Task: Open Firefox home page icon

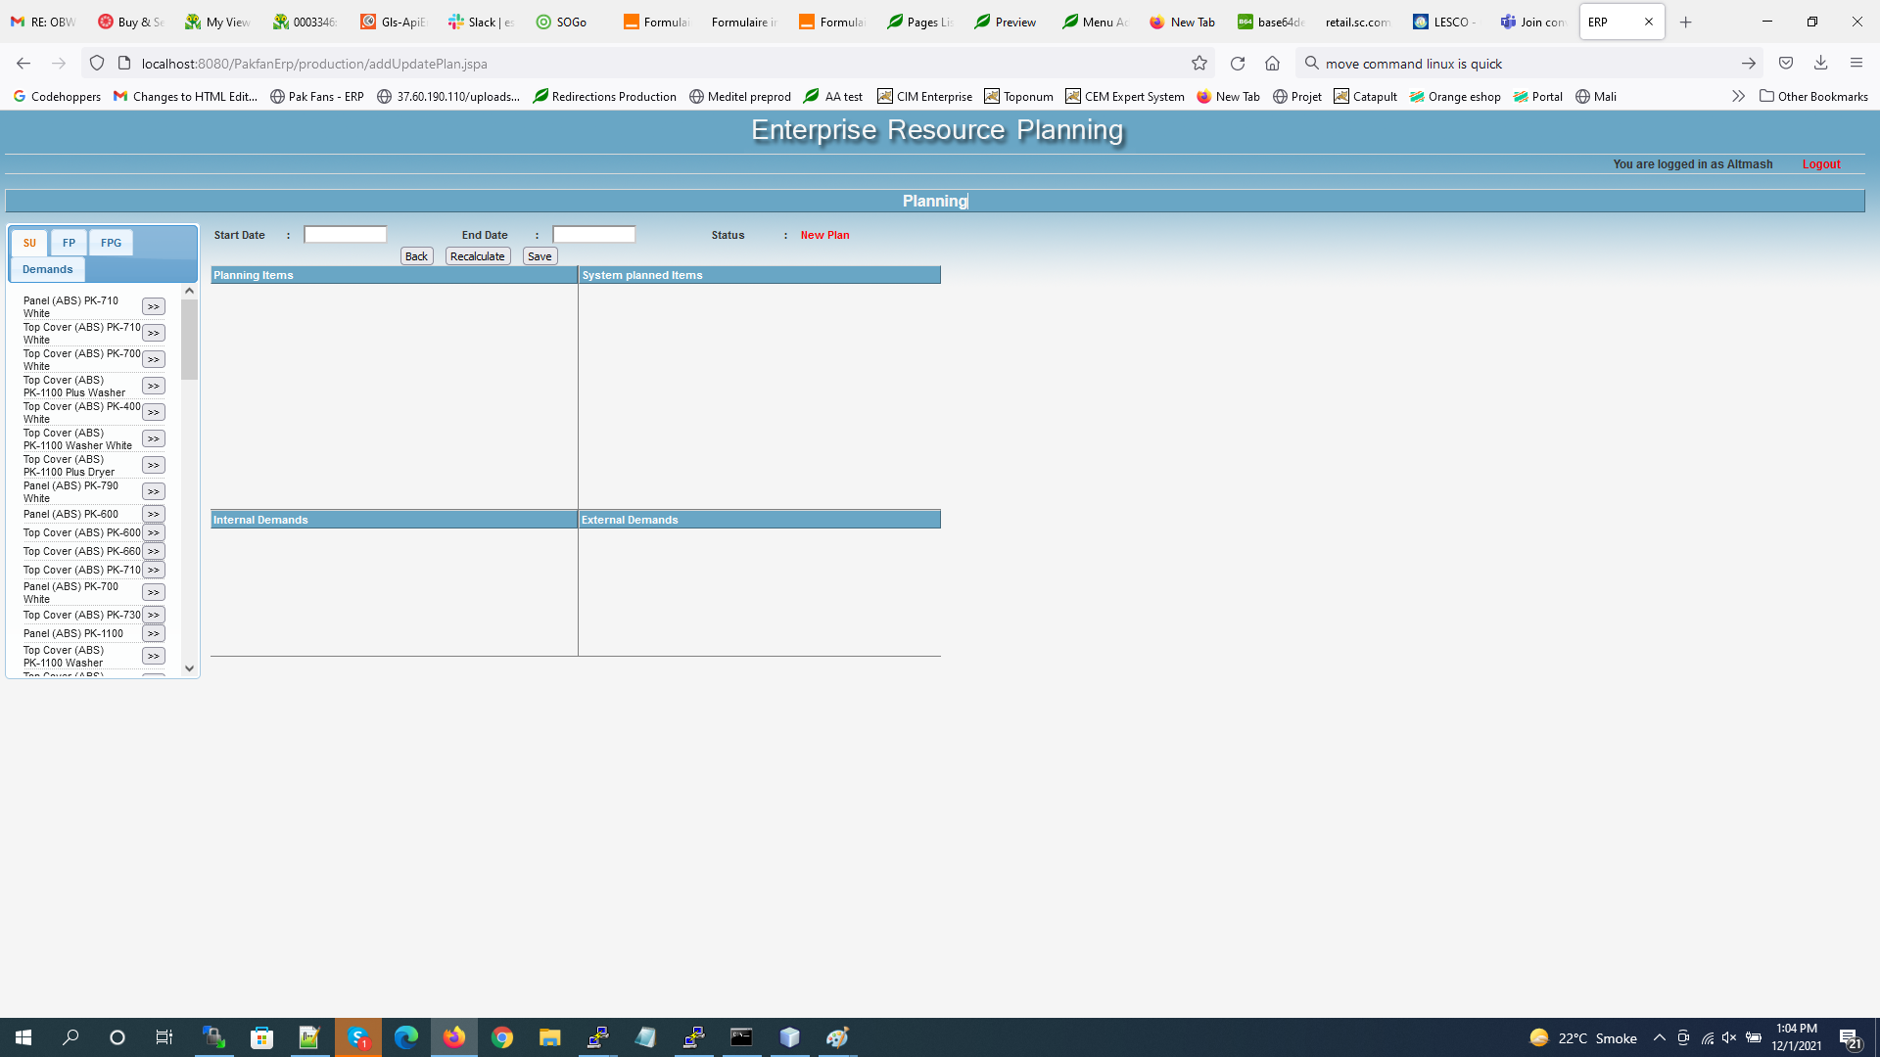Action: coord(1272,64)
